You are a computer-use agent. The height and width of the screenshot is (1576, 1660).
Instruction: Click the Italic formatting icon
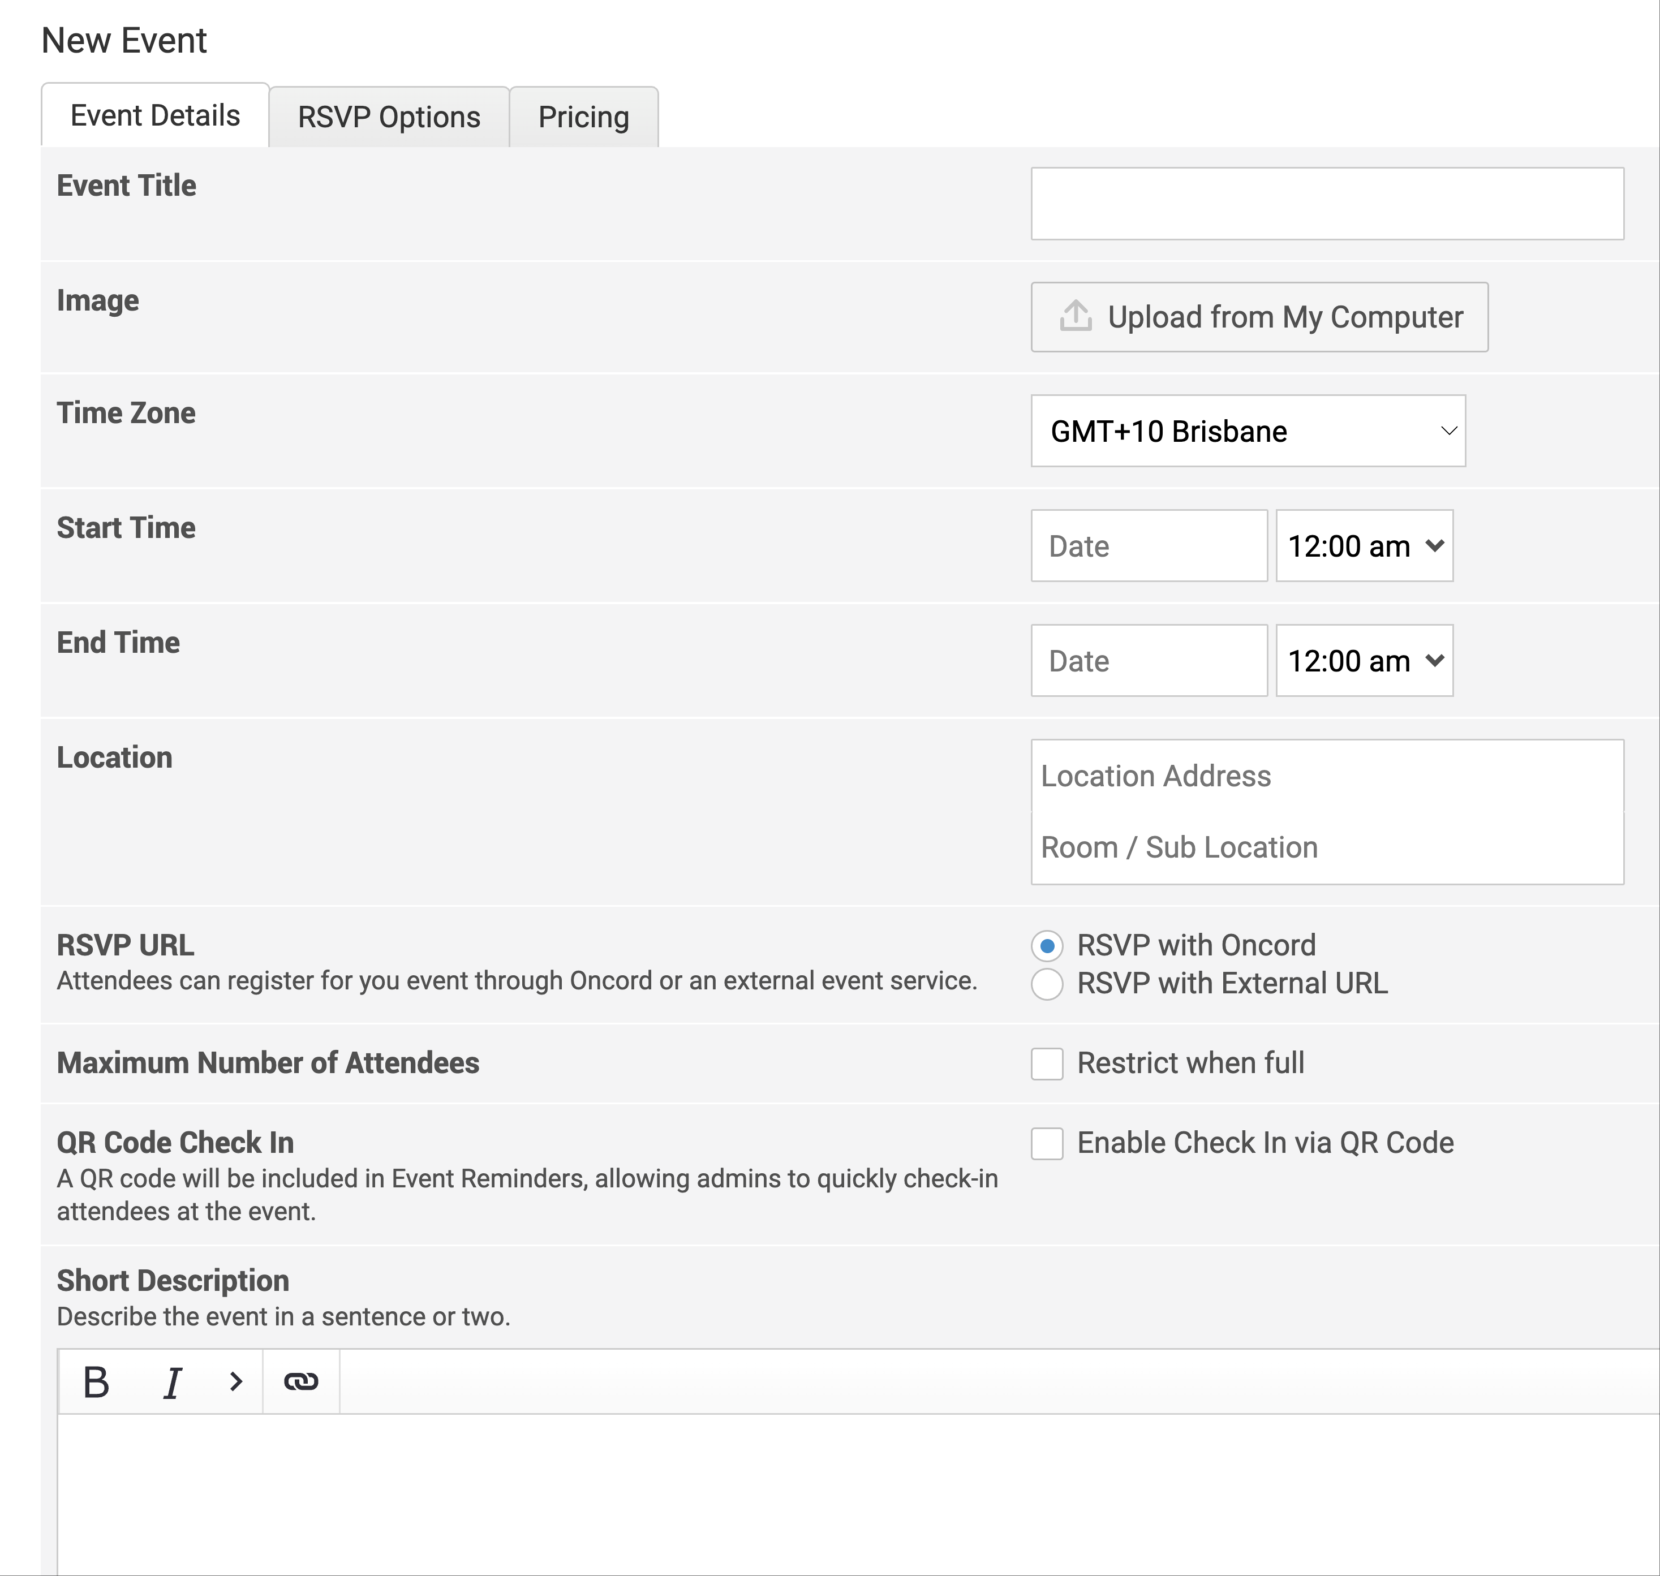click(x=171, y=1382)
